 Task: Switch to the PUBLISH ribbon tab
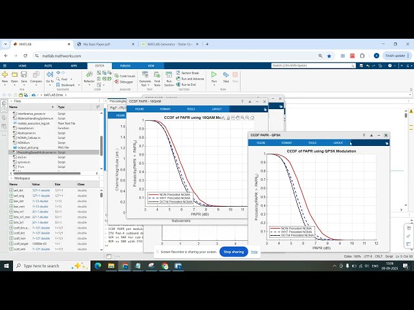(125, 66)
